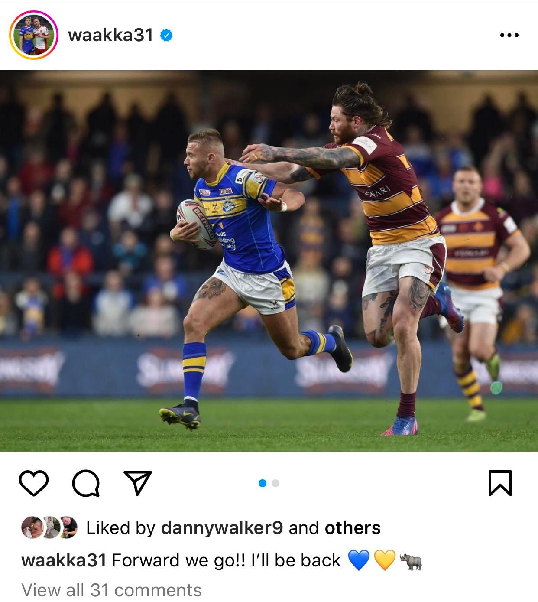The image size is (538, 602).
Task: Tap the rugby match photo
Action: (x=269, y=261)
